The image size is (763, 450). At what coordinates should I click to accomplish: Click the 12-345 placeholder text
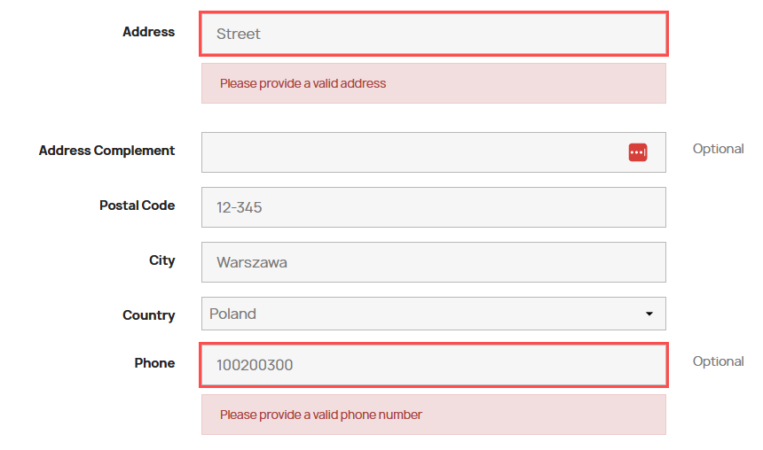click(239, 208)
